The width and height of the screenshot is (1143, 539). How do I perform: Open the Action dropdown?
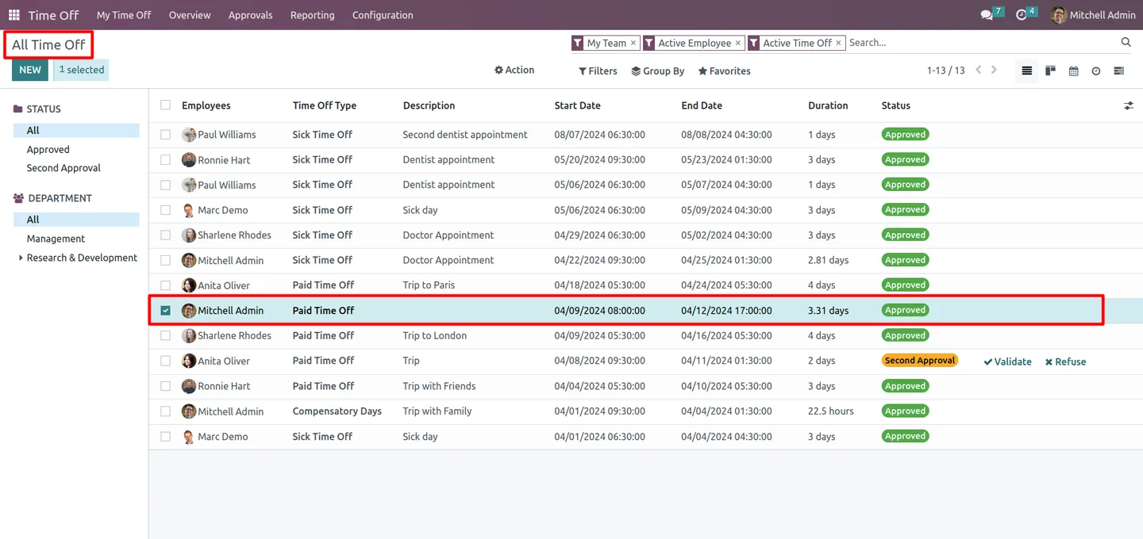514,70
